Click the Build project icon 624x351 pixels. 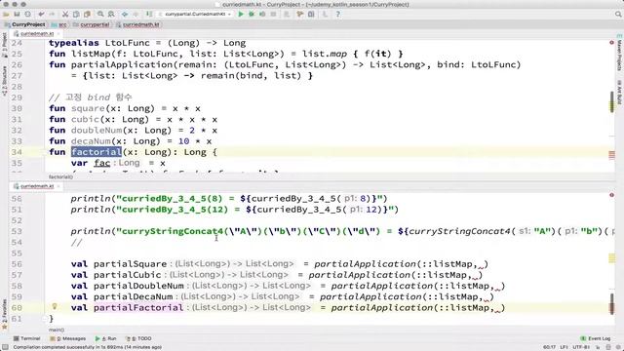149,15
